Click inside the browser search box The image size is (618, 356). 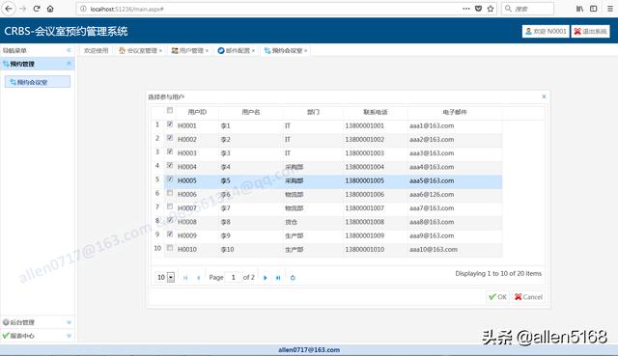527,9
